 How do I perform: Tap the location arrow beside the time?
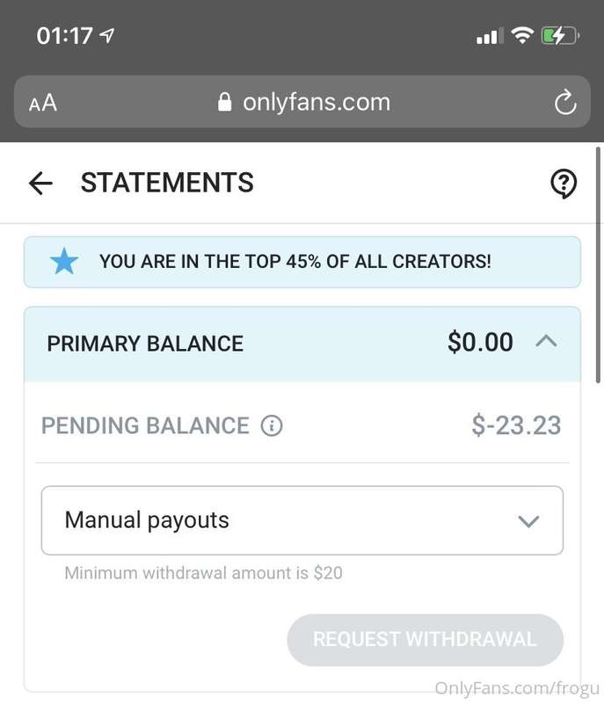[x=108, y=36]
